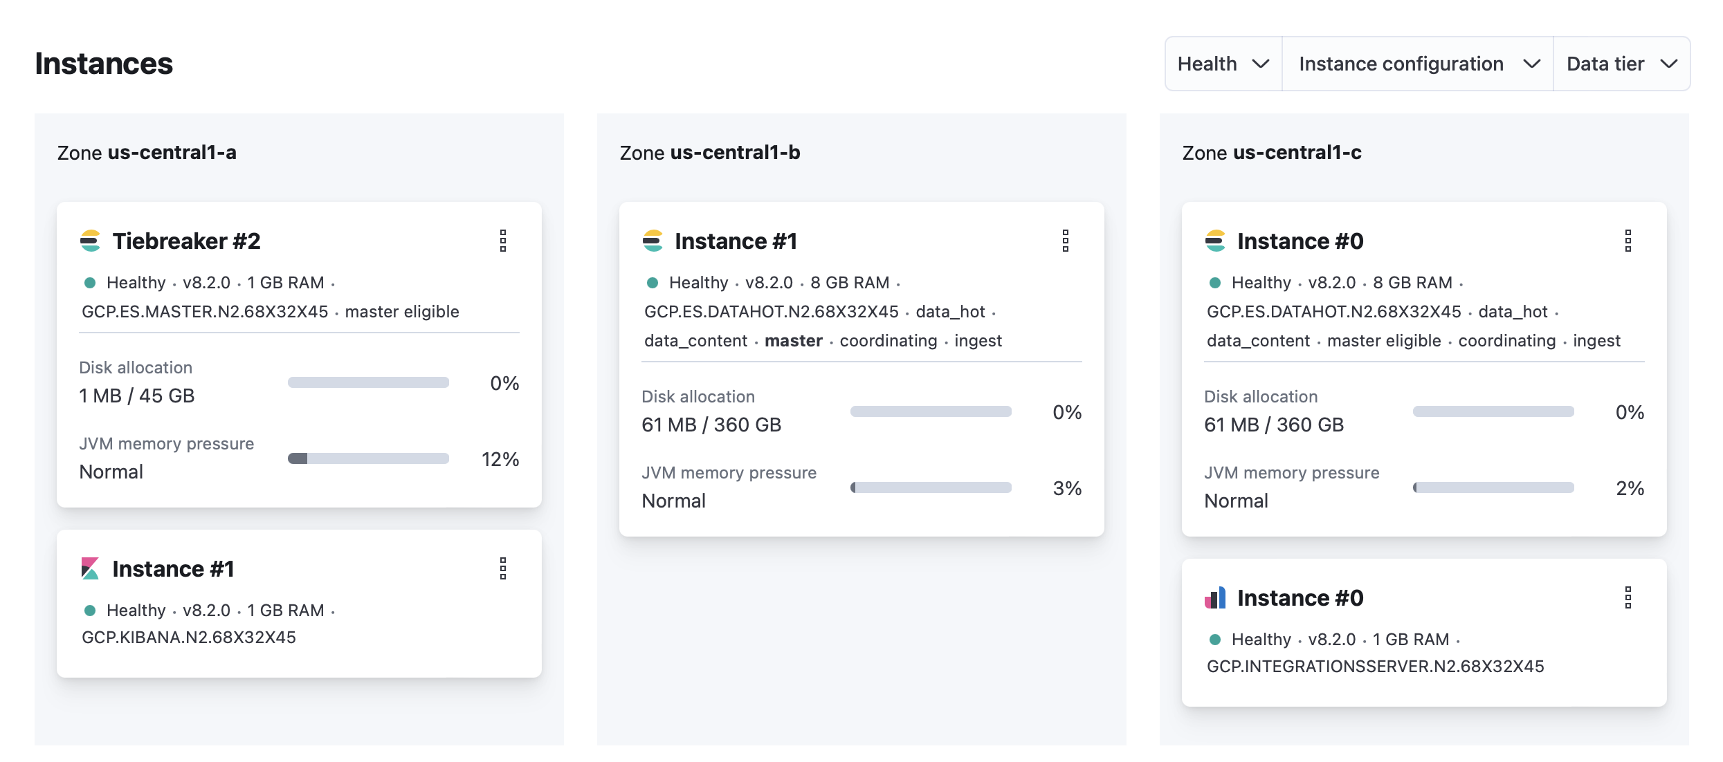
Task: Open options menu for Elasticsearch Instance #0
Action: 1628,241
